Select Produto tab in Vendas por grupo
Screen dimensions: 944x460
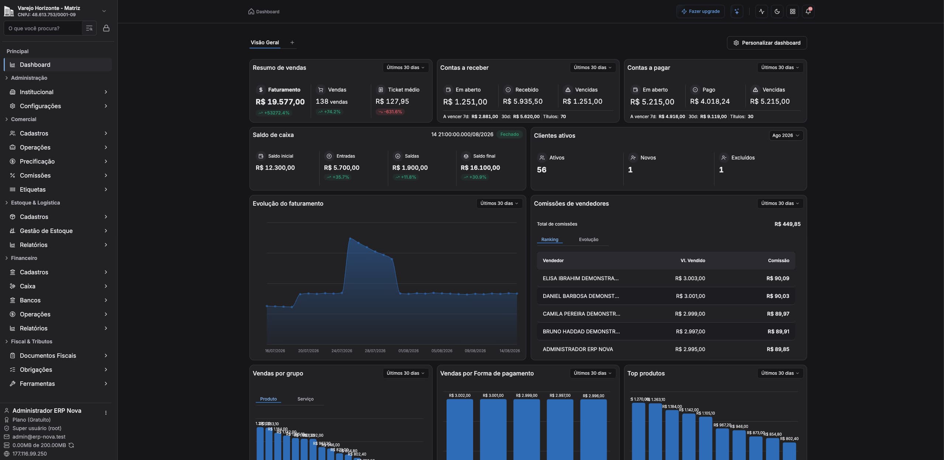(x=268, y=399)
